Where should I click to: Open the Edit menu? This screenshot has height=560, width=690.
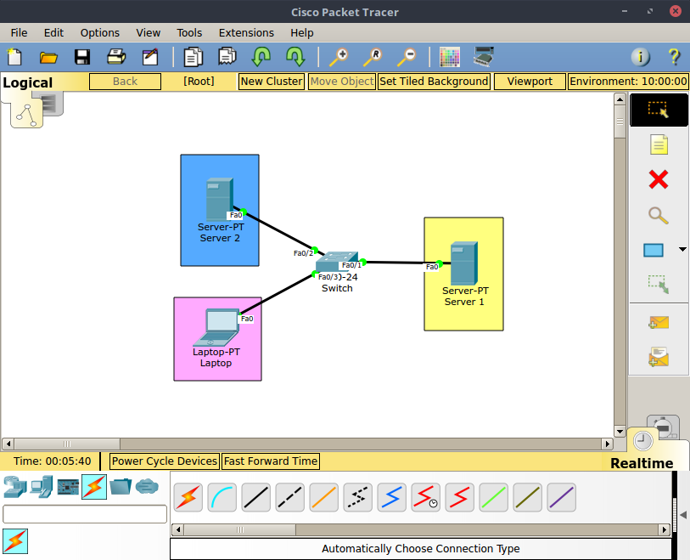(x=53, y=33)
